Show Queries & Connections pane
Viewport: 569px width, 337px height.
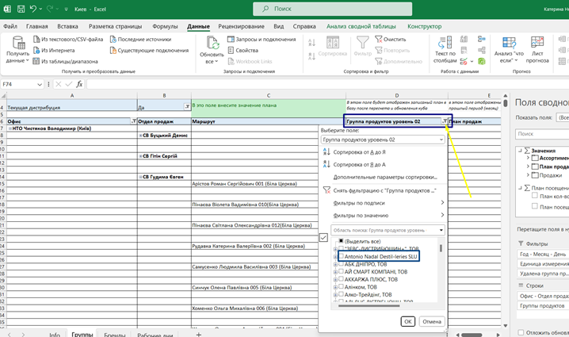(x=262, y=39)
